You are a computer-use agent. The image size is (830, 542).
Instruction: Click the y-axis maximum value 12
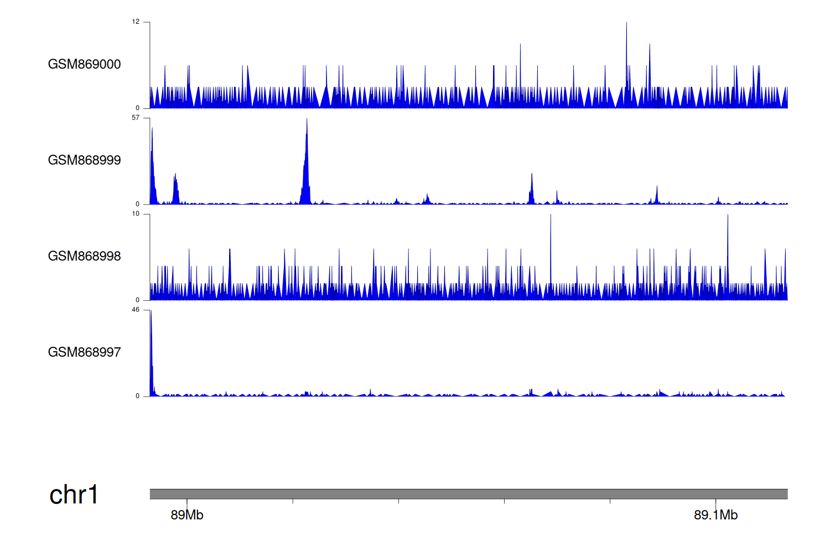pos(136,22)
